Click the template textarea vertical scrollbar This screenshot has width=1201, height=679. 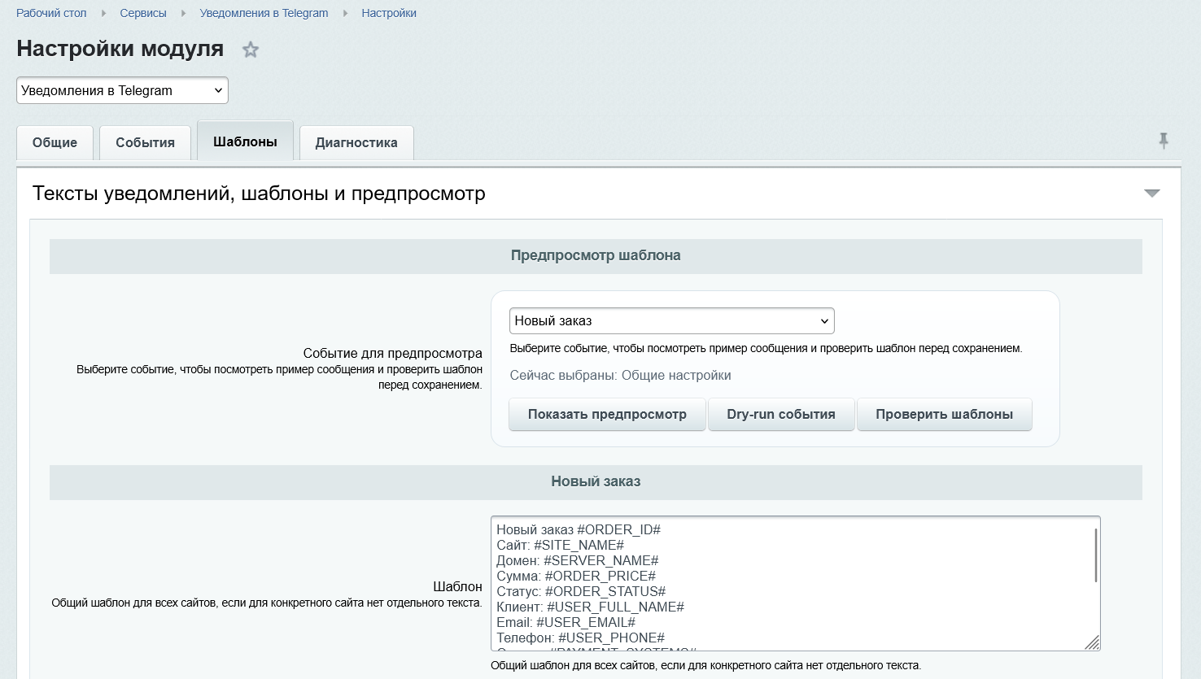coord(1096,555)
